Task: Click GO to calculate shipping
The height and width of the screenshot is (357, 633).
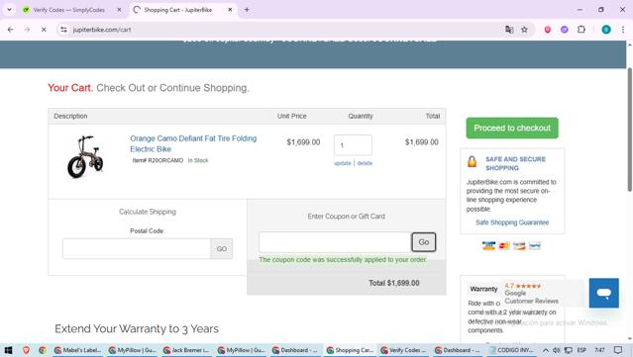Action: 221,248
